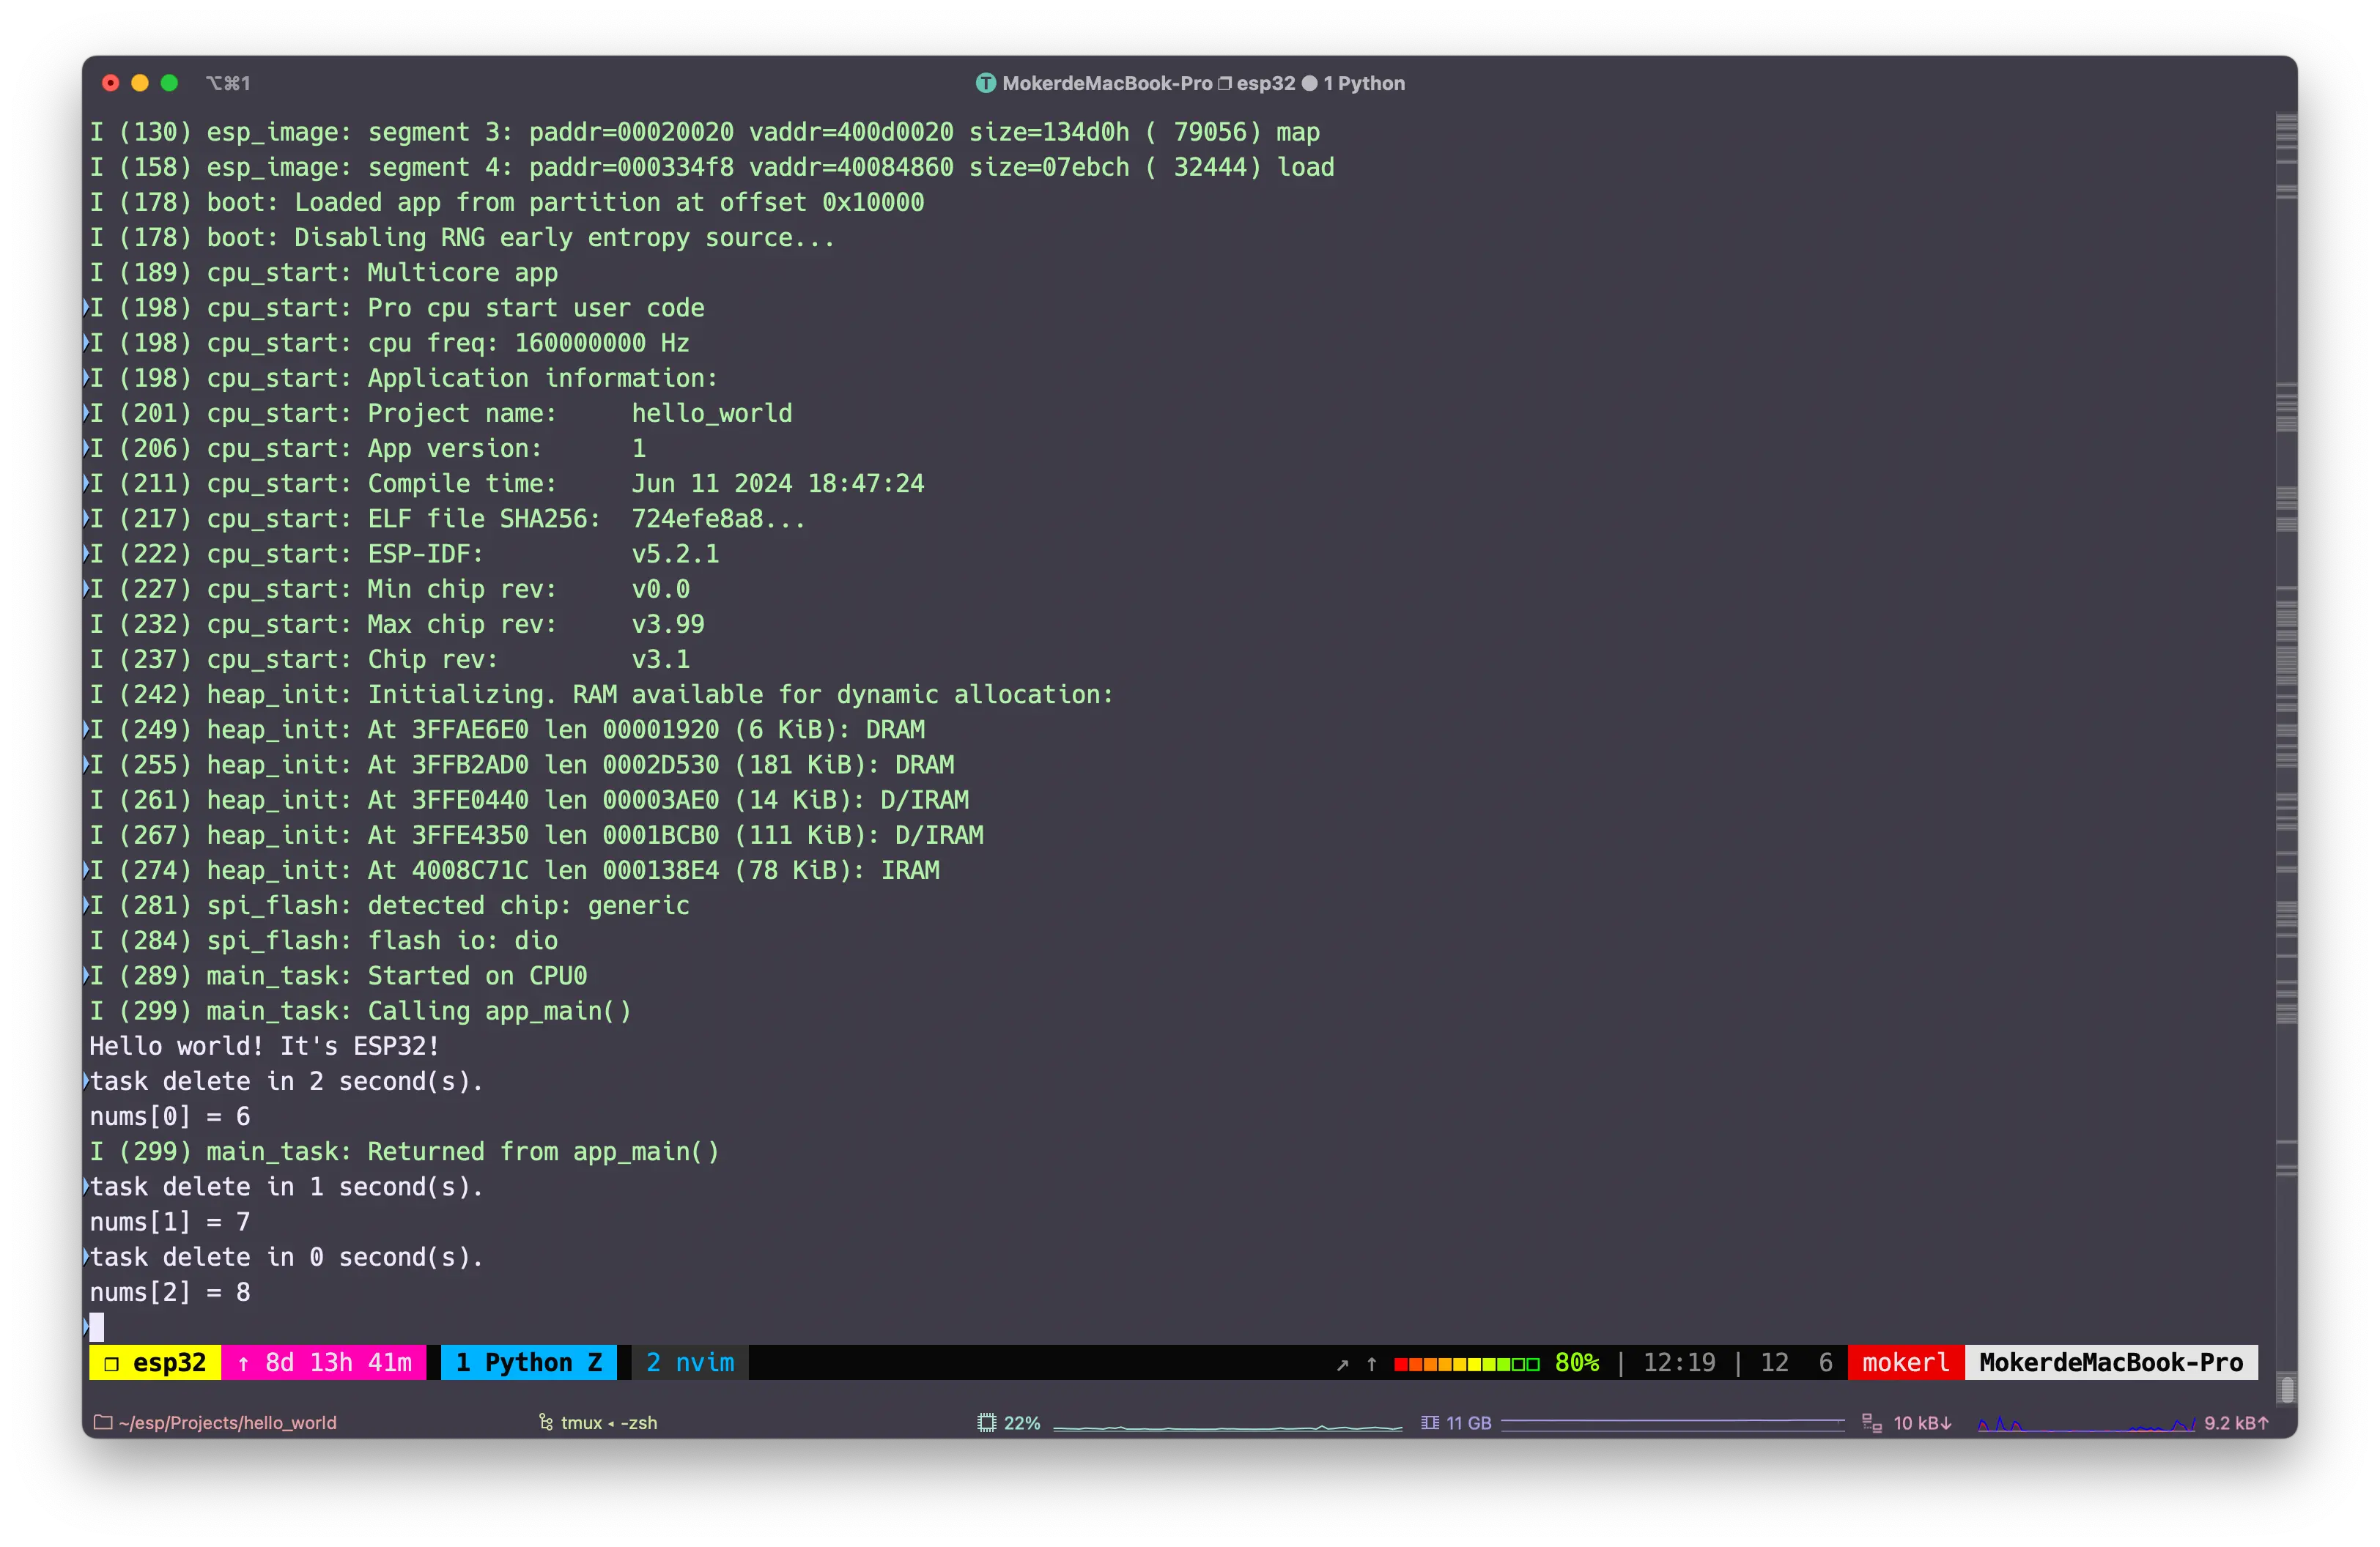Click 'task delete in 2 second(s).' line
The image size is (2380, 1547).
click(x=287, y=1081)
